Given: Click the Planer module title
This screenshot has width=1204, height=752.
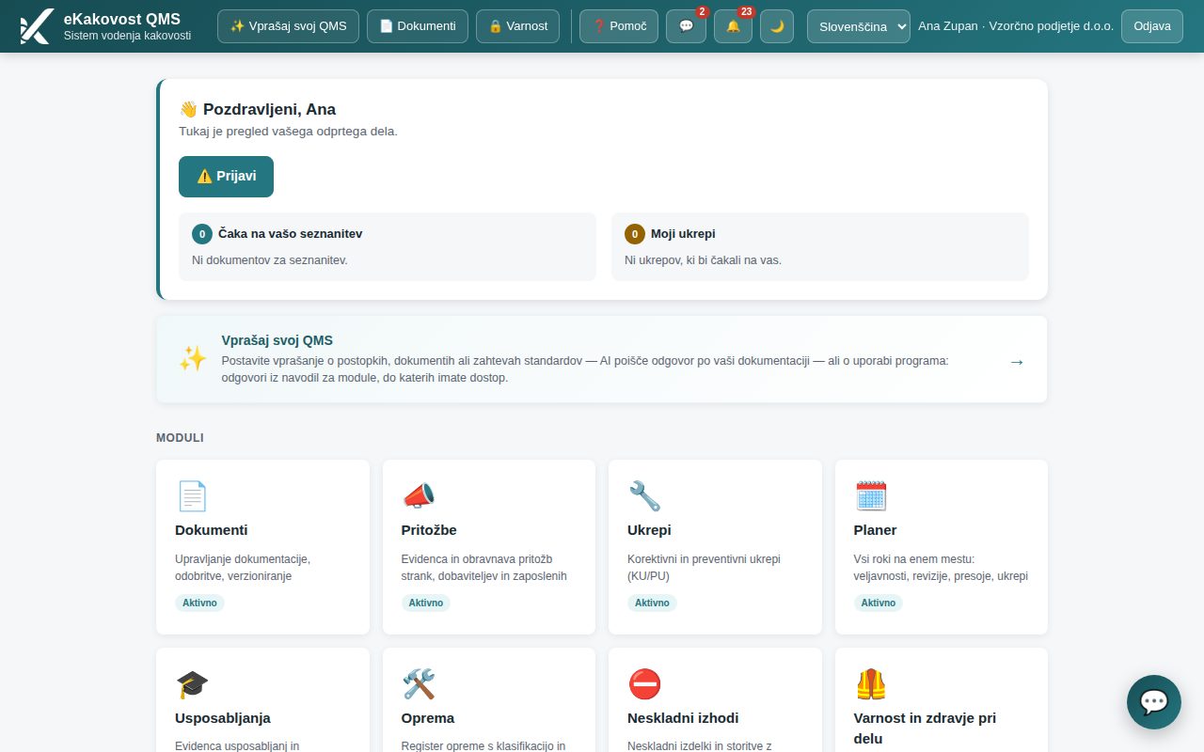Looking at the screenshot, I should point(875,530).
